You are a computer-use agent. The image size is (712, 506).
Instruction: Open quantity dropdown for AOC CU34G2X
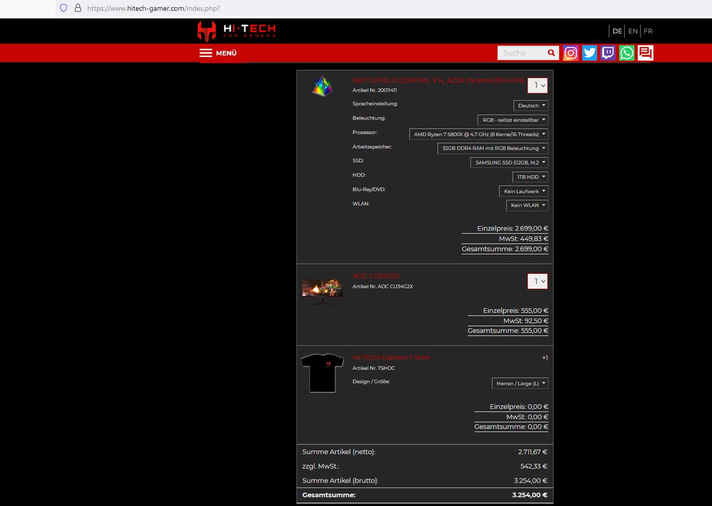coord(538,281)
